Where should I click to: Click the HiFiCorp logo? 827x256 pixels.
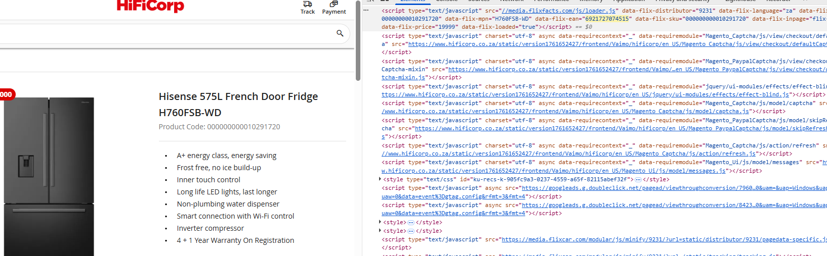click(x=150, y=6)
